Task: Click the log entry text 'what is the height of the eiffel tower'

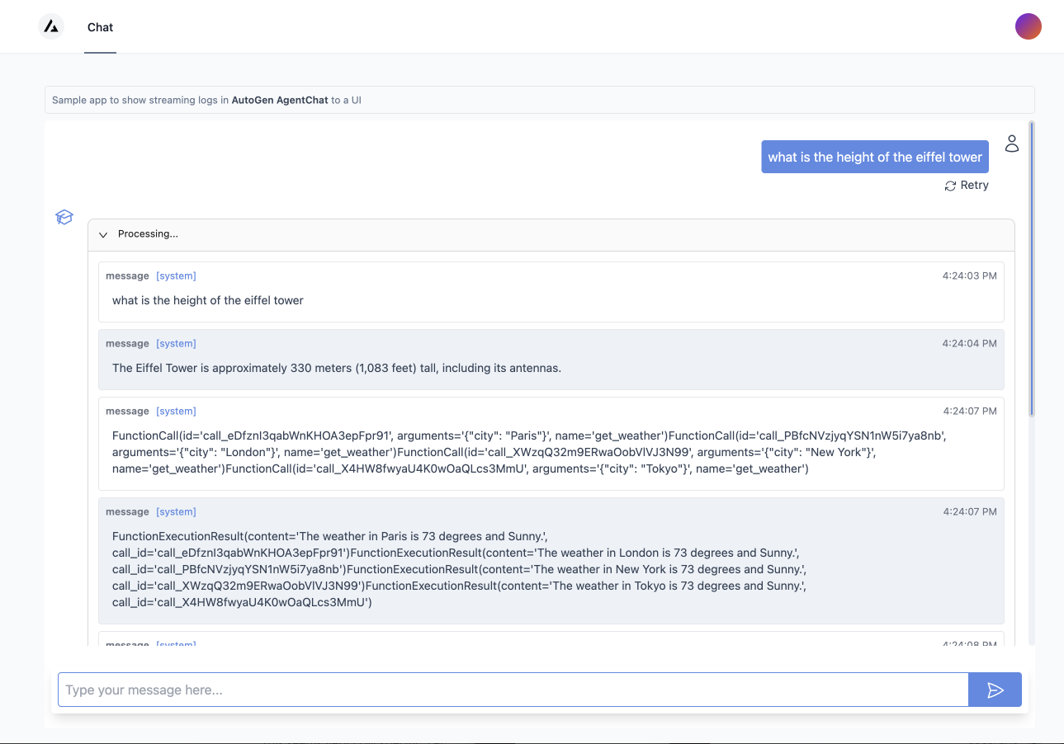Action: coord(208,300)
